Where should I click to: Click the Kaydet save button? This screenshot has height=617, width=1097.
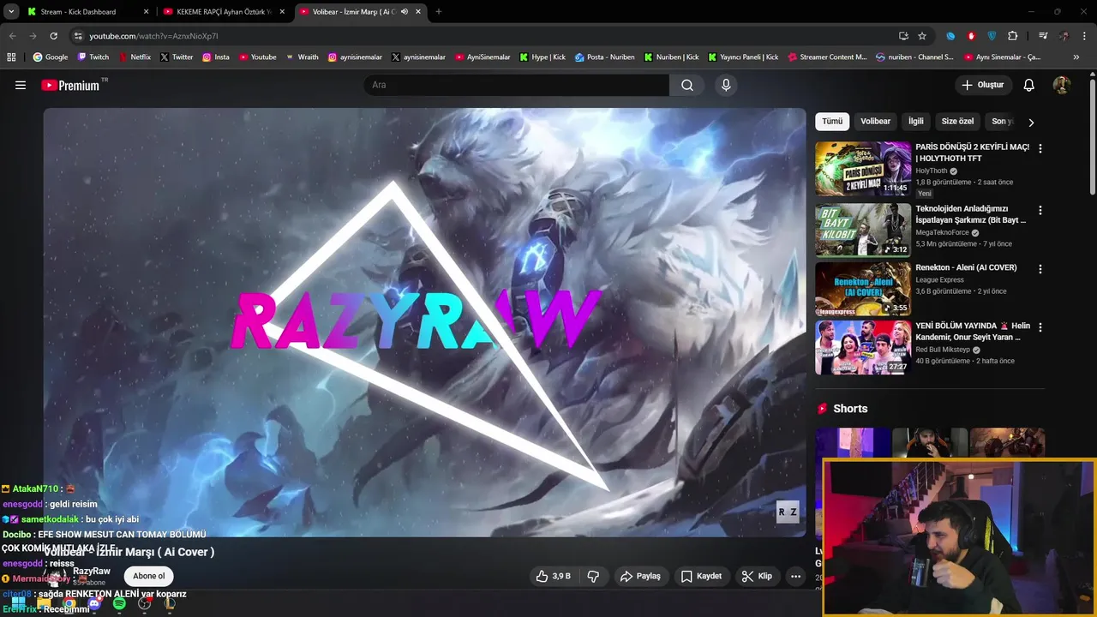[702, 576]
